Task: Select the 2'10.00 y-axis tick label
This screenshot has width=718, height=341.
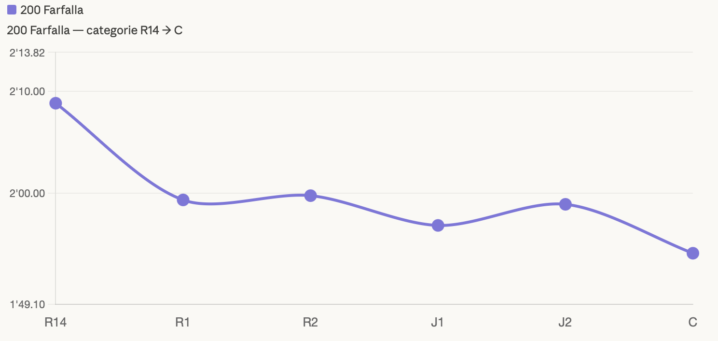Action: pos(28,91)
